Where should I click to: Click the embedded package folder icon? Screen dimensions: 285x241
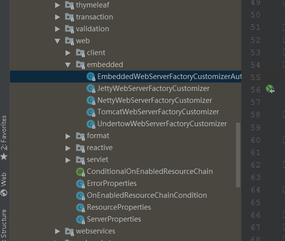(80, 65)
